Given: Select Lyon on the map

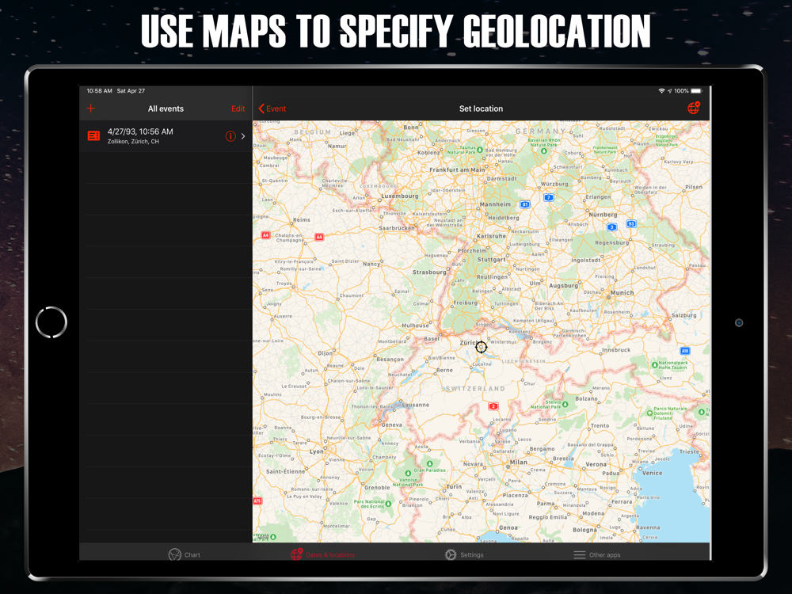Looking at the screenshot, I should click(x=317, y=451).
